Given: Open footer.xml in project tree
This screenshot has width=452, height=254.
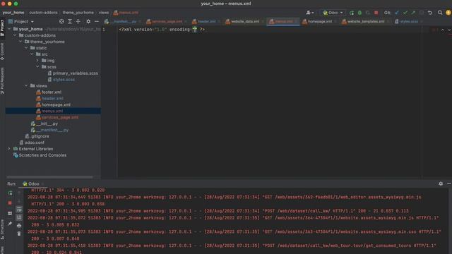Looking at the screenshot, I should pyautogui.click(x=52, y=92).
